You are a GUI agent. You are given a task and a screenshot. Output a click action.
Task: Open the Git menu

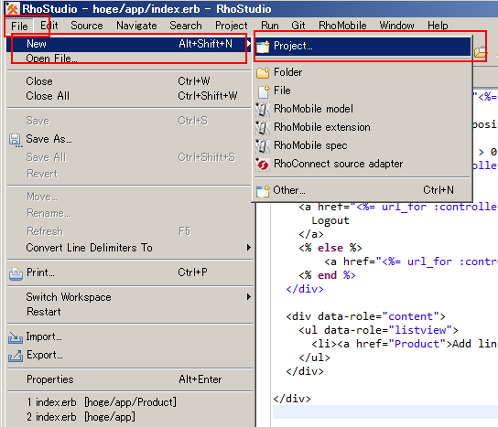298,26
